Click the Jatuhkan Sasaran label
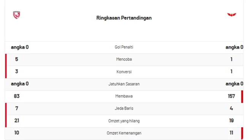Screen dimensions: 249x140 pos(124,84)
